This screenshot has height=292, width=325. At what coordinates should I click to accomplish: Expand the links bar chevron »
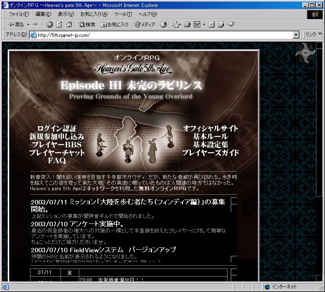(320, 34)
